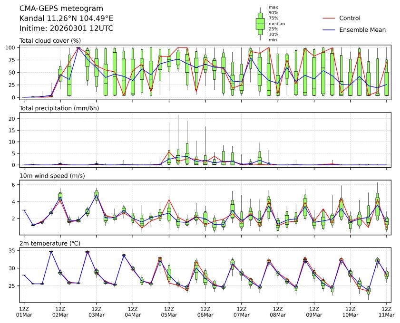
Task: Click the 12Z 05Mar axis label
Action: tap(169, 311)
